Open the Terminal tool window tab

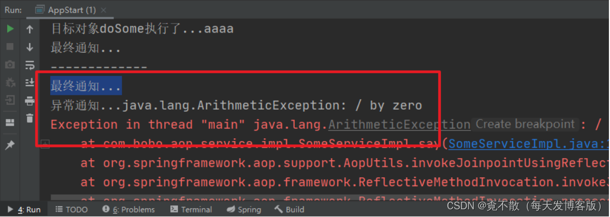click(191, 210)
